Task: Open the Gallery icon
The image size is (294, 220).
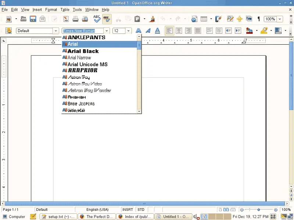Action: point(249,19)
